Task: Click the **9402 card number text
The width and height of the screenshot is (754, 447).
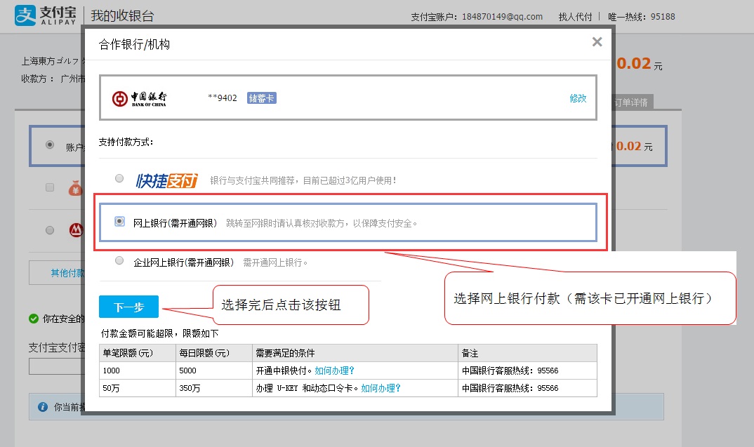Action: pos(222,98)
